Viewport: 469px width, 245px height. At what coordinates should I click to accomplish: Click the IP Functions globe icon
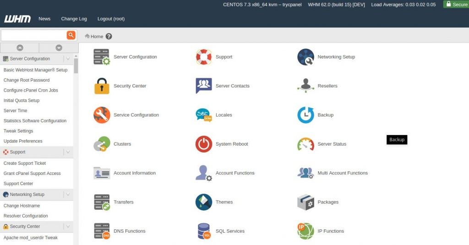pyautogui.click(x=305, y=231)
